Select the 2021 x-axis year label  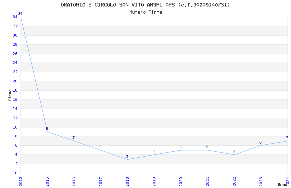tap(208, 182)
